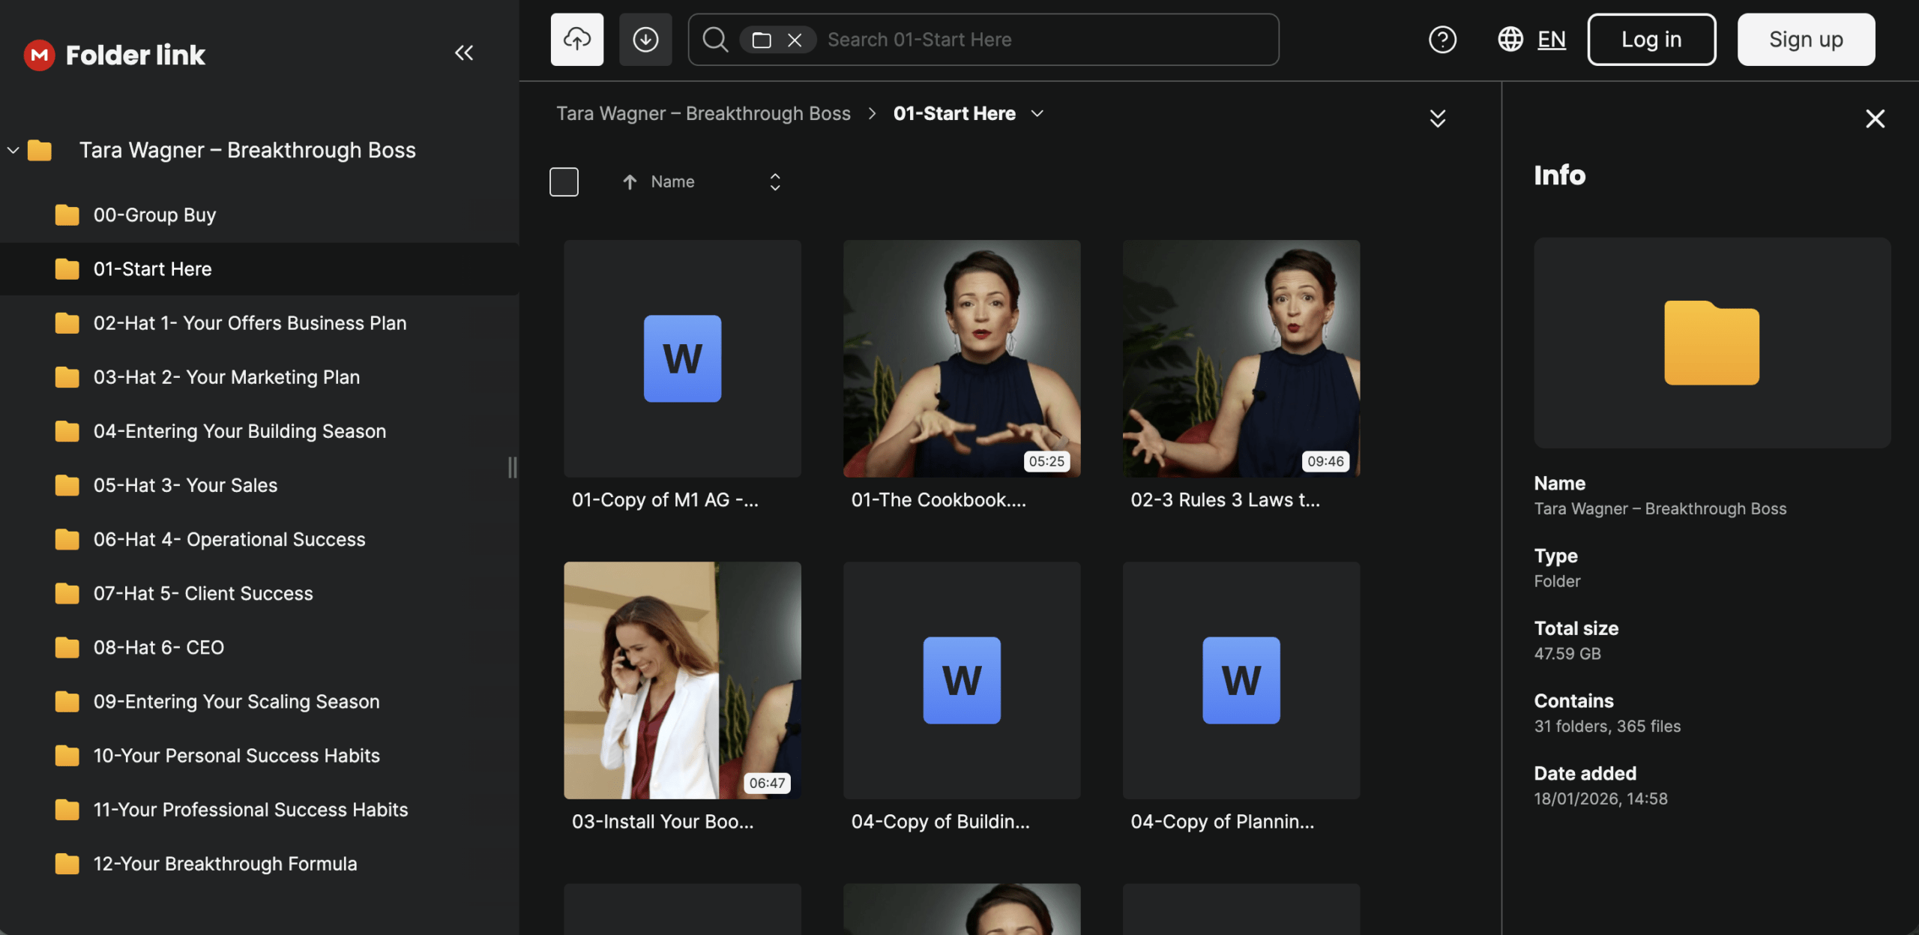1919x935 pixels.
Task: Click the Sign up button
Action: coord(1805,39)
